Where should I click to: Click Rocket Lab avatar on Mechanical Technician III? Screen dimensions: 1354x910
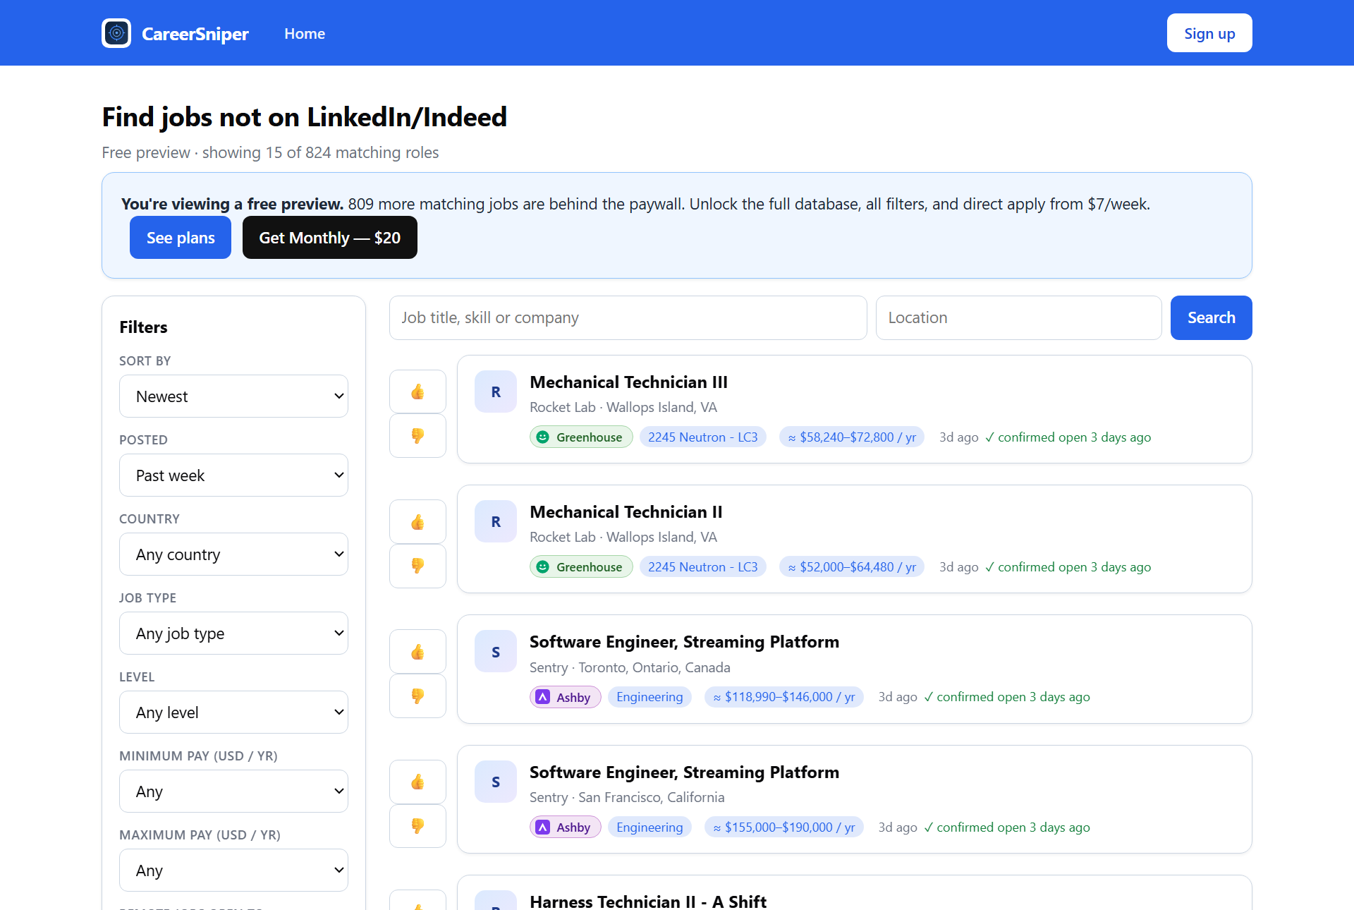click(496, 392)
